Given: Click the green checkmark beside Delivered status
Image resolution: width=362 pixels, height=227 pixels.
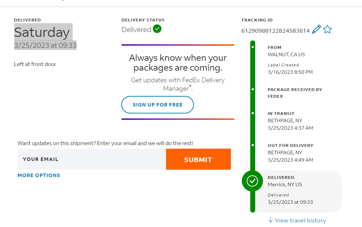Looking at the screenshot, I should click(157, 29).
